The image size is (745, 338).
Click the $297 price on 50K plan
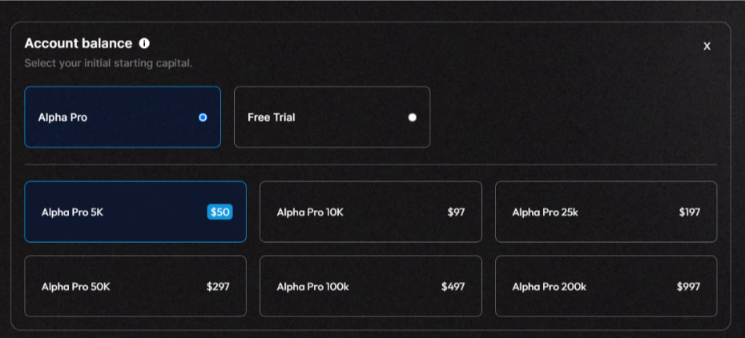(x=218, y=287)
